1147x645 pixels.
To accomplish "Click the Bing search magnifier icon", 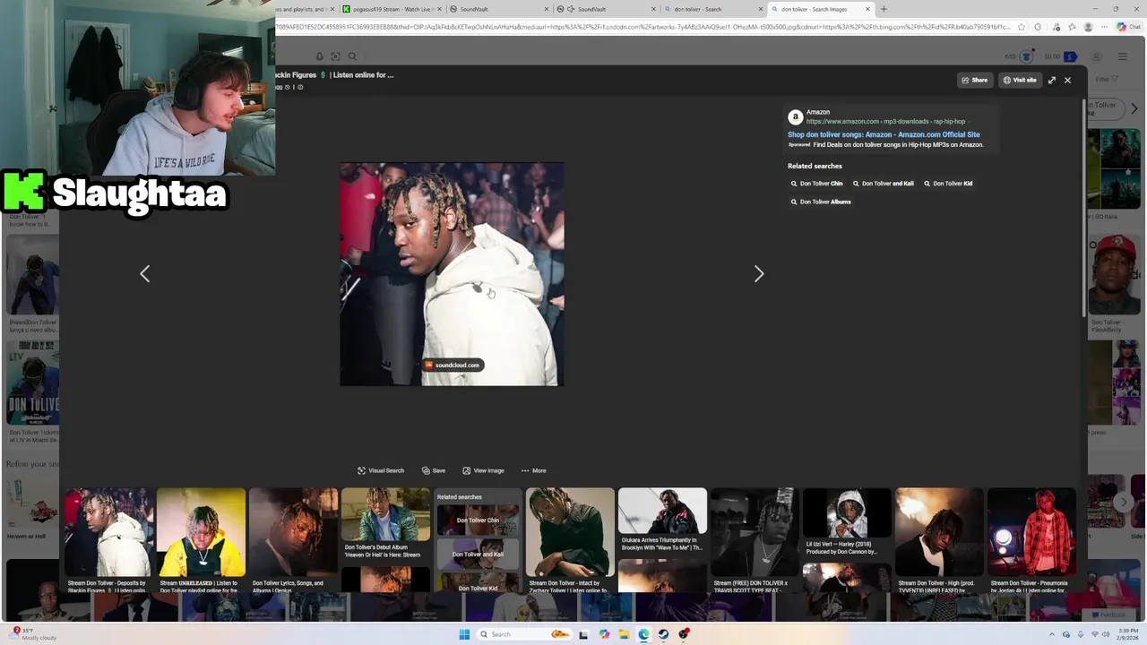I will (x=352, y=56).
